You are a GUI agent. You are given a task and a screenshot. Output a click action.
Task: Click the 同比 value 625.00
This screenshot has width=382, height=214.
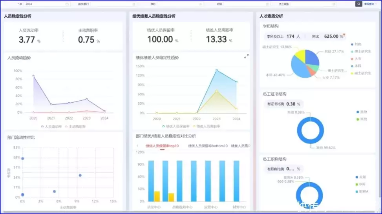331,36
